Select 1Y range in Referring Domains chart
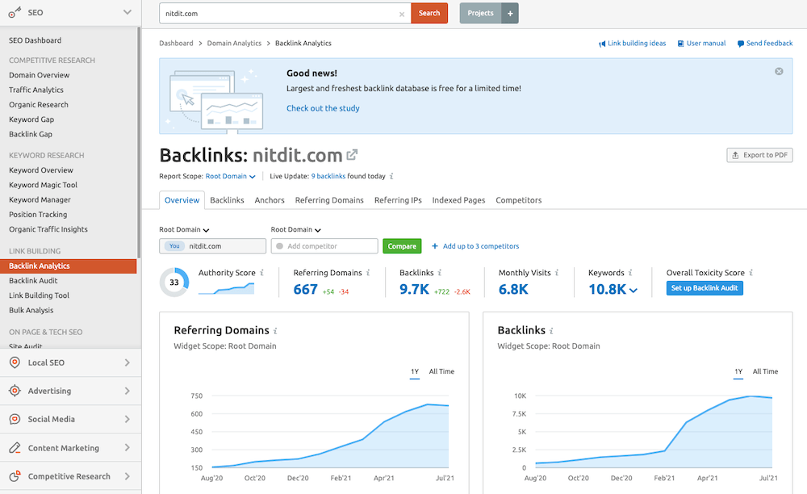Image resolution: width=807 pixels, height=494 pixels. coord(415,371)
